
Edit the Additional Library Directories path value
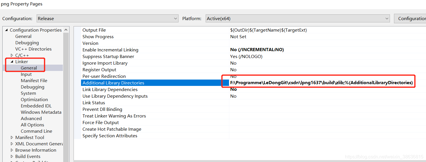tap(321, 83)
